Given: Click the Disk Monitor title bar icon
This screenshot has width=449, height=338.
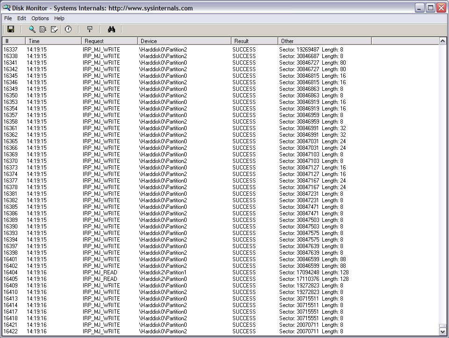Looking at the screenshot, I should [x=6, y=8].
